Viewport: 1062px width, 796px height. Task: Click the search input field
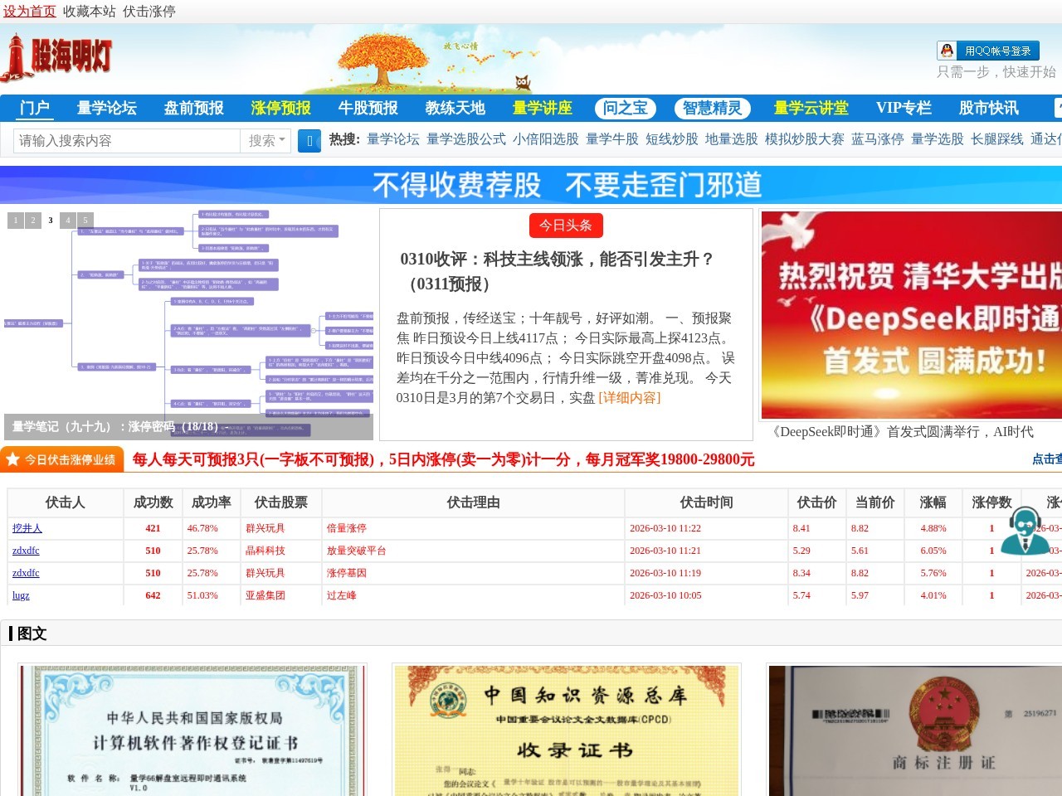[124, 141]
